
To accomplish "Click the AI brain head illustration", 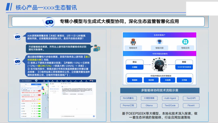I will click(159, 65).
